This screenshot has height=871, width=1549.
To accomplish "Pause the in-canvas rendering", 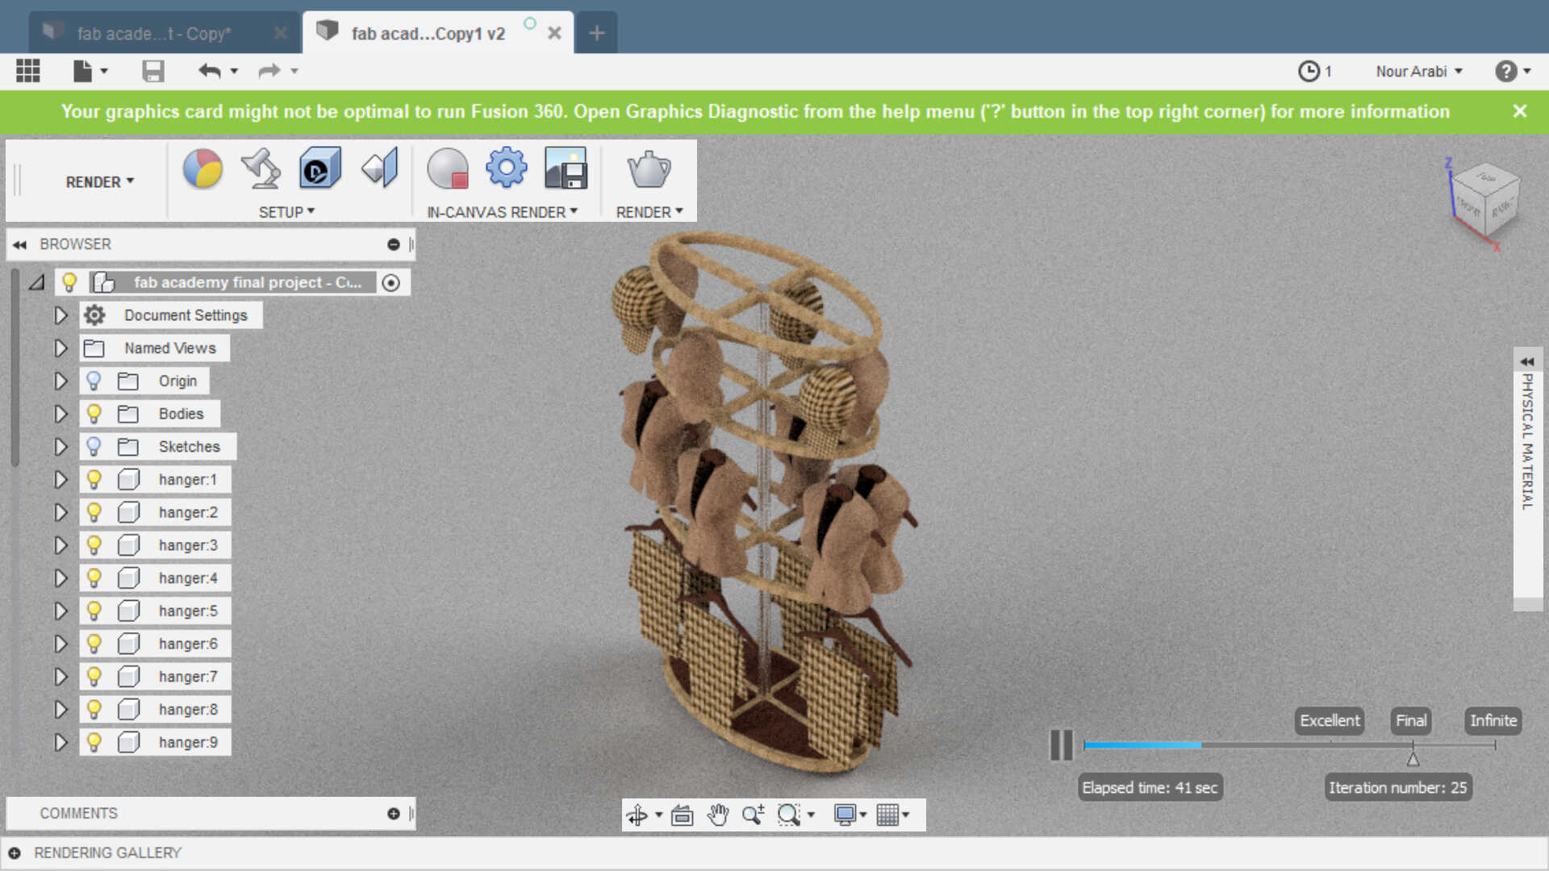I will 1061,745.
